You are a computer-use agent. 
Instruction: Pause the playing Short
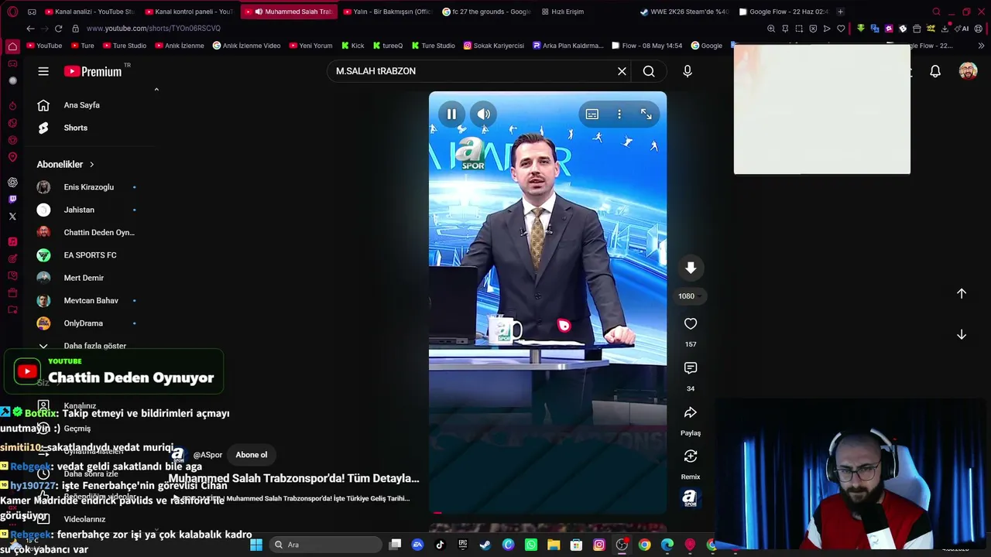(451, 114)
